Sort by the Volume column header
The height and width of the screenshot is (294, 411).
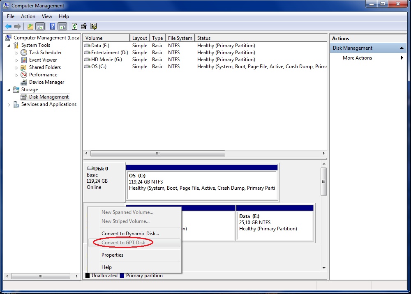pos(106,38)
